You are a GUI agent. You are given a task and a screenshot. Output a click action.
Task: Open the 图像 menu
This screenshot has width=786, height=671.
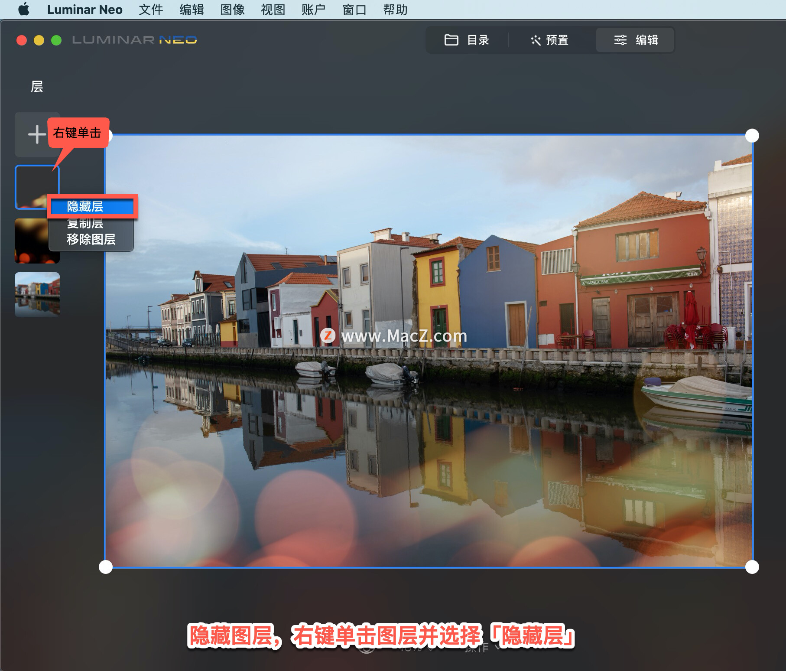click(232, 10)
